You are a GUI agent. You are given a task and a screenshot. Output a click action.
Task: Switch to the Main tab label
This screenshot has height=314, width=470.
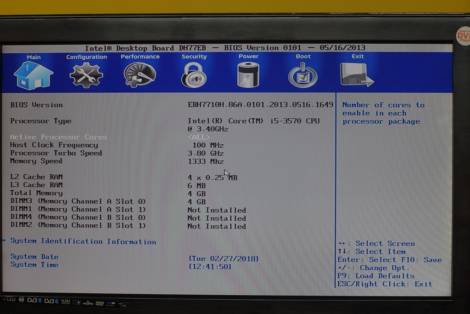click(34, 57)
